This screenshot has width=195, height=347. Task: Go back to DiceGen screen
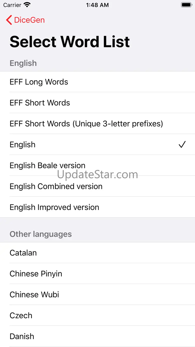[25, 20]
